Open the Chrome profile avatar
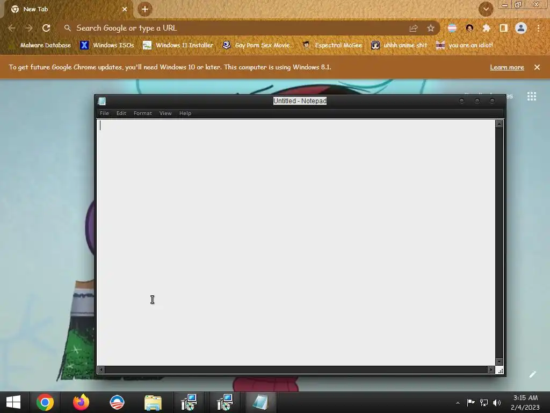 [521, 28]
